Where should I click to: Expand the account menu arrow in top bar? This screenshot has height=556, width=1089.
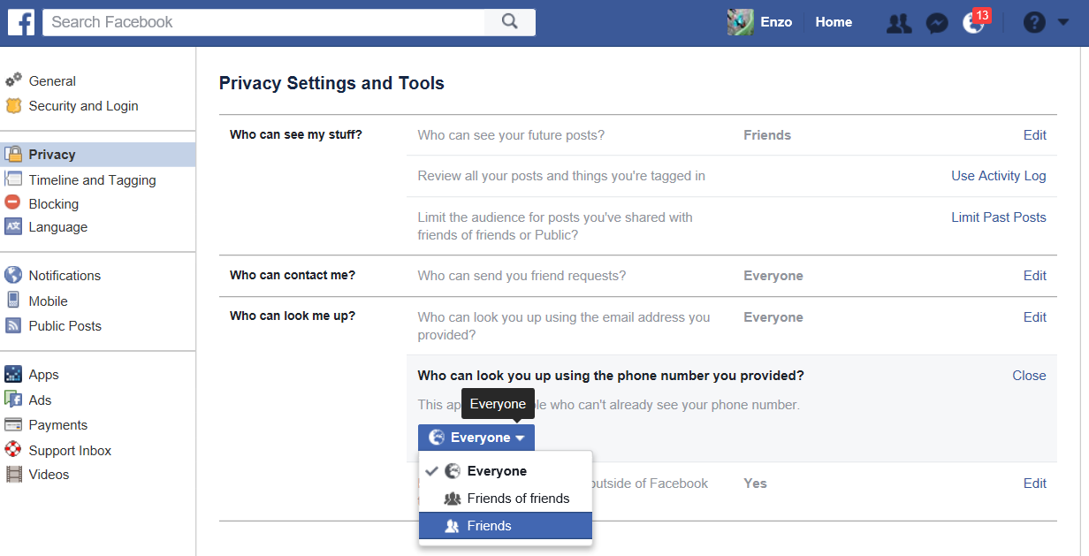click(x=1063, y=22)
